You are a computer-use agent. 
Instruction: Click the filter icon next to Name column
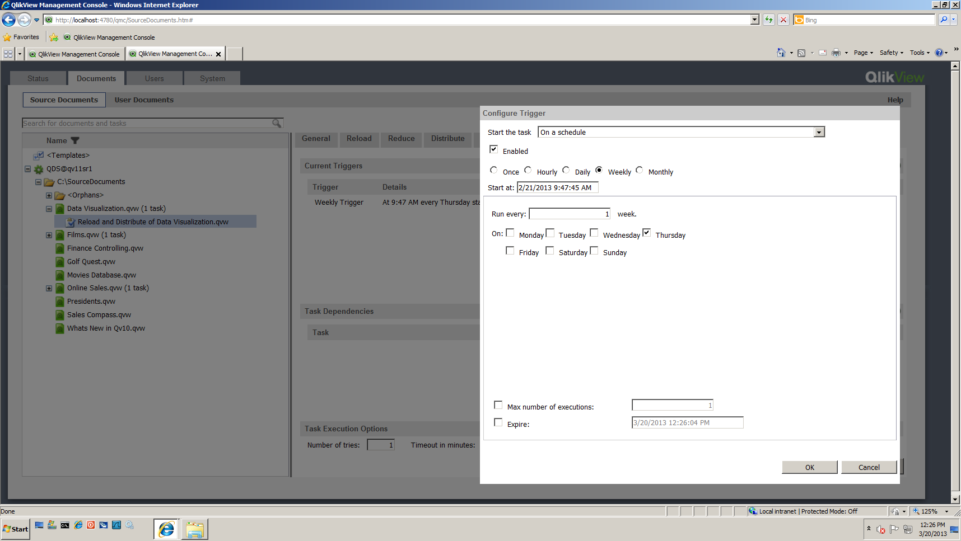[x=75, y=140]
